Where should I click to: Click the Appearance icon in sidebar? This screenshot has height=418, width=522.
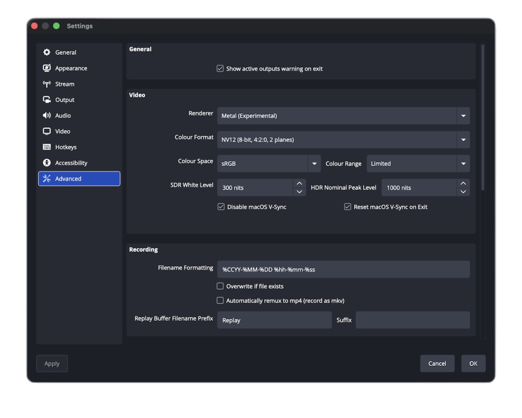[47, 68]
